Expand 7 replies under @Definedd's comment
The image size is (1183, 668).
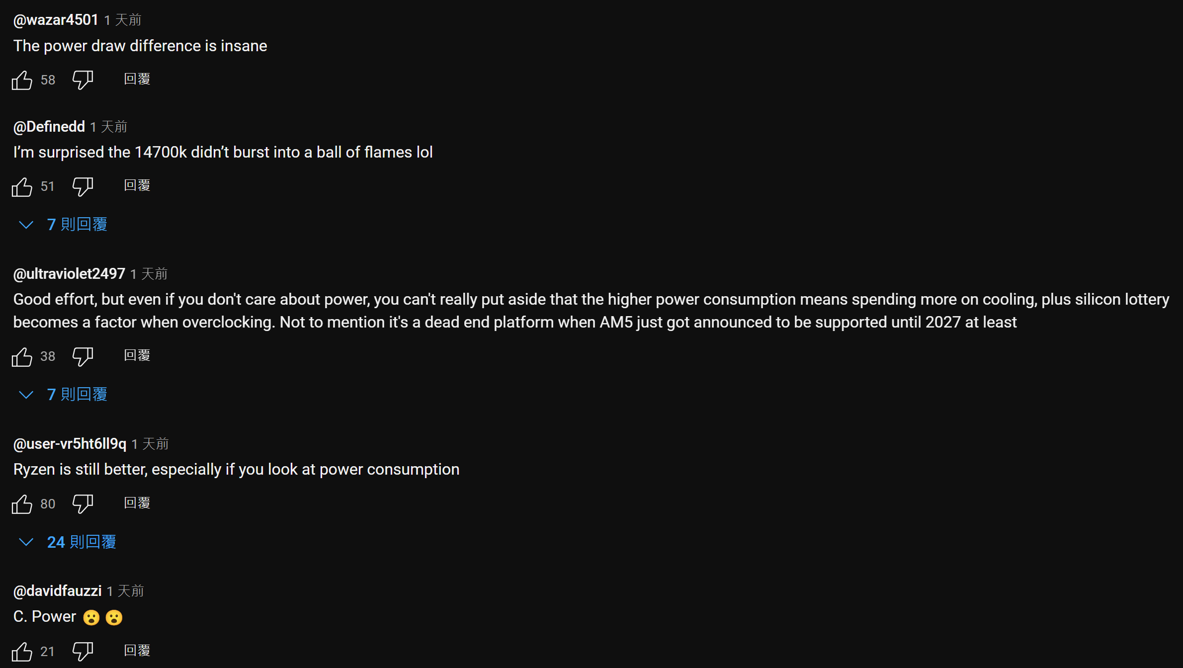77,225
